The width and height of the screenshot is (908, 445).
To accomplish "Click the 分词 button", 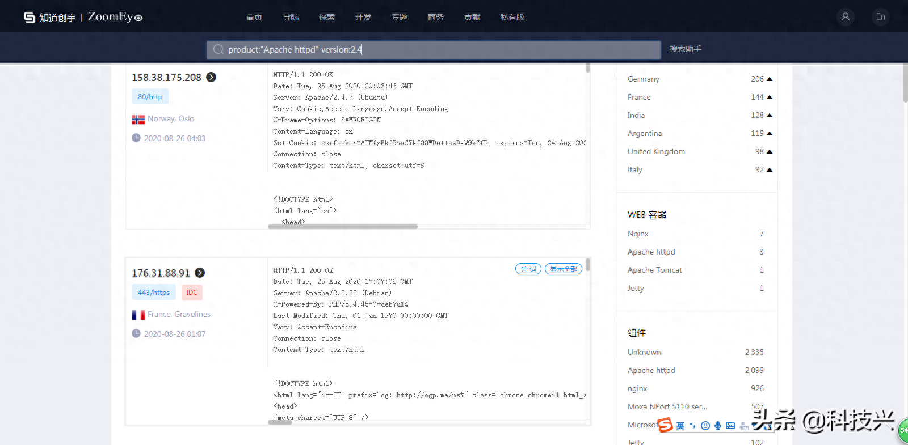I will tap(528, 269).
